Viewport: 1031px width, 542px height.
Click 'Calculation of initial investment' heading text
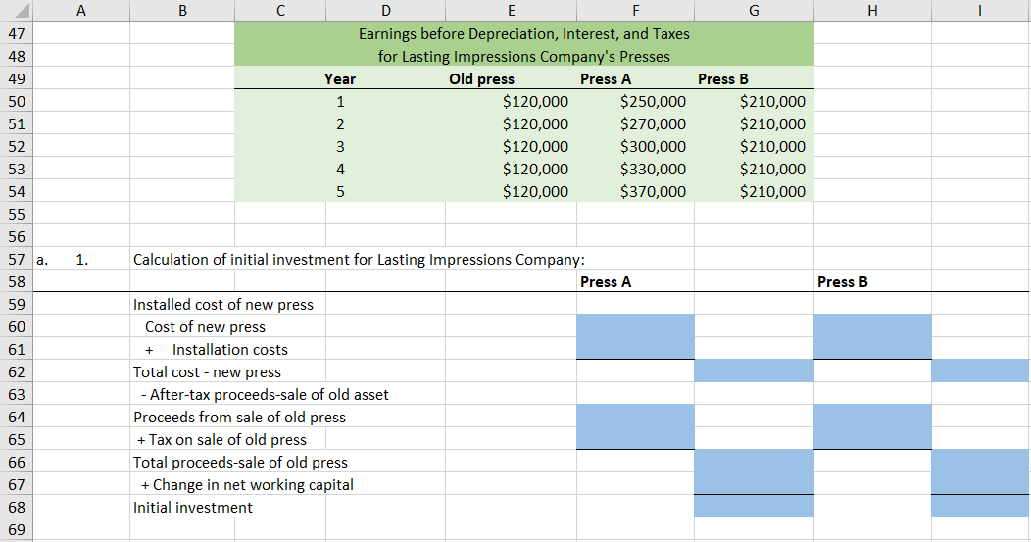pos(359,259)
